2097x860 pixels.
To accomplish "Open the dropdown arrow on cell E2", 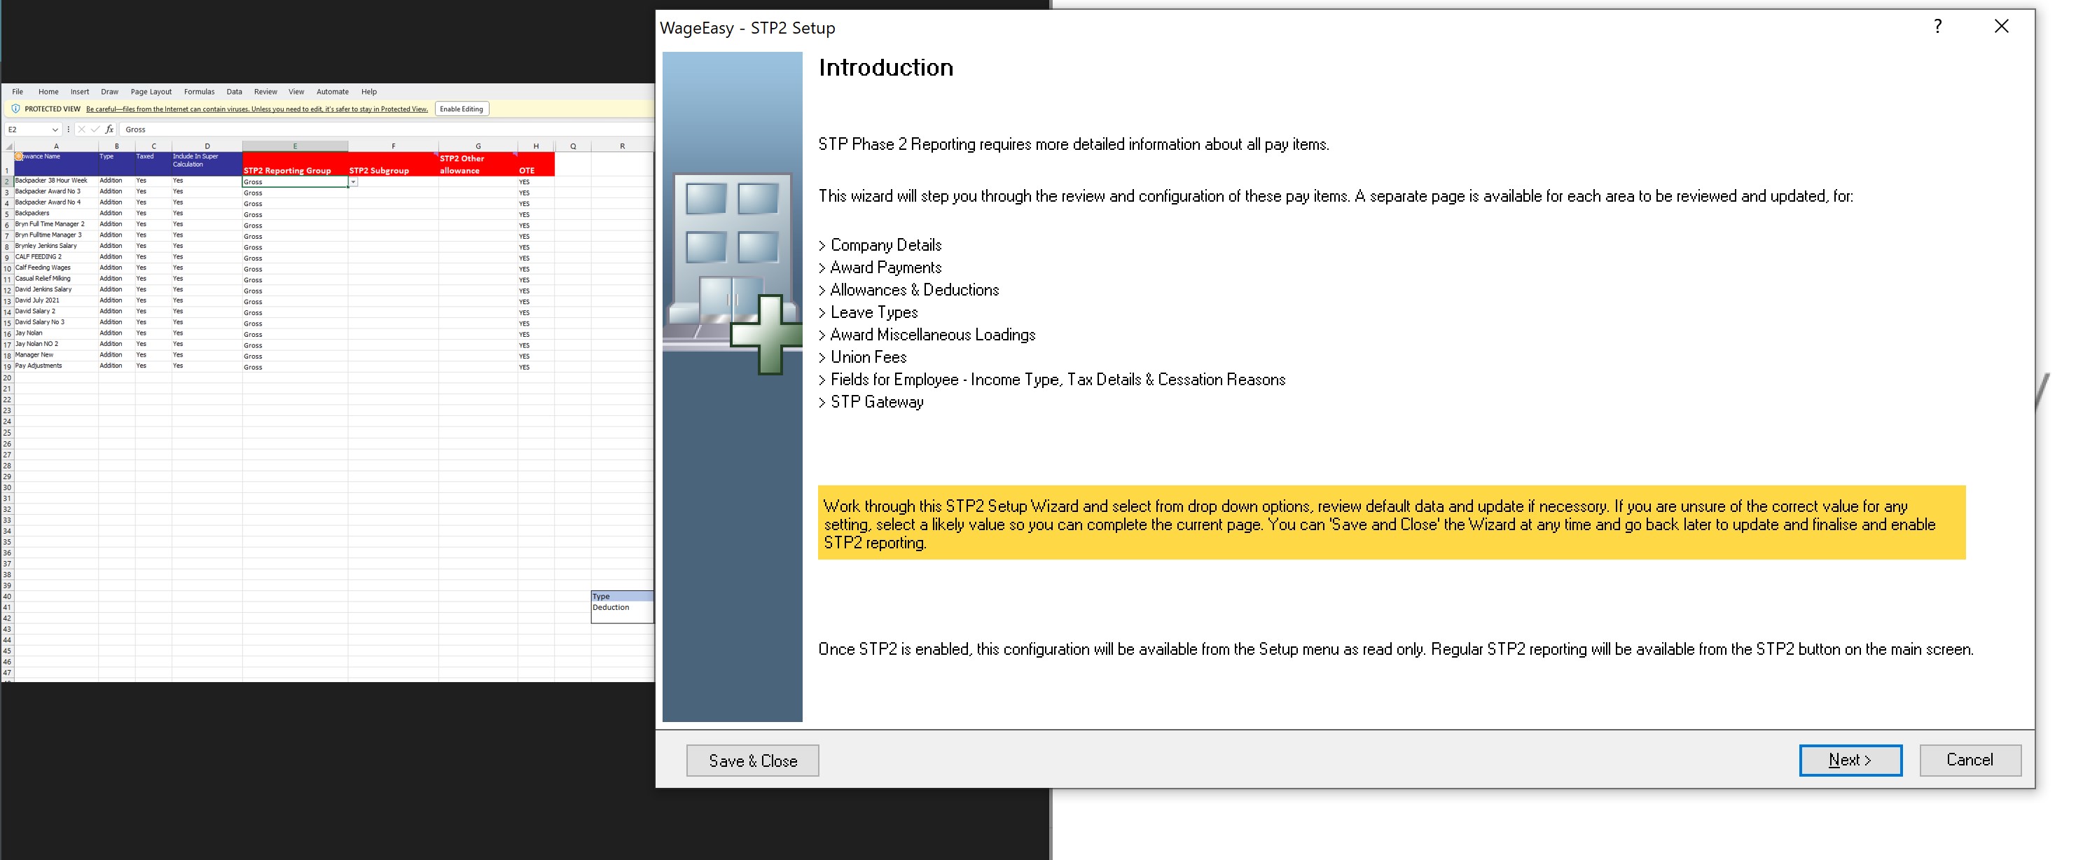I will pos(353,182).
